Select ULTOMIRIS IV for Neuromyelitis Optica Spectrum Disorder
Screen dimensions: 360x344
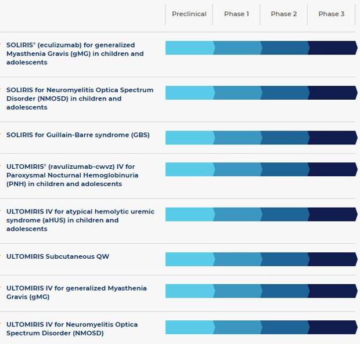coord(72,329)
